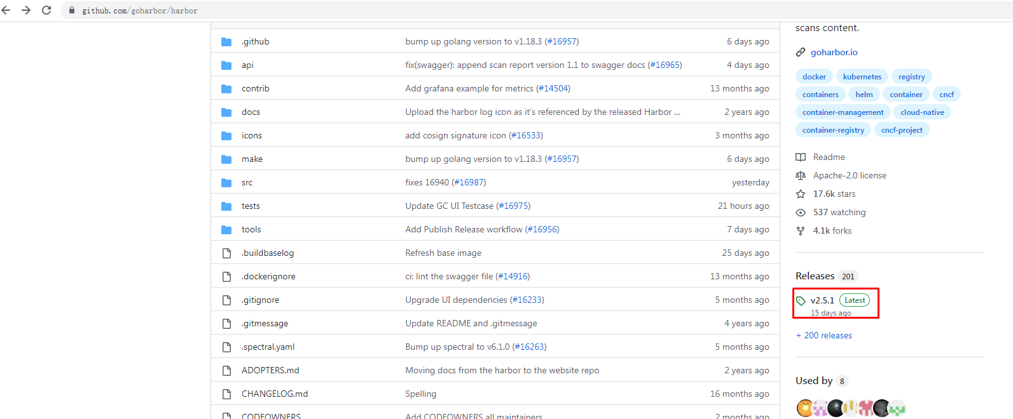The height and width of the screenshot is (419, 1013).
Task: Select the kubernetes topic tag
Action: (862, 77)
